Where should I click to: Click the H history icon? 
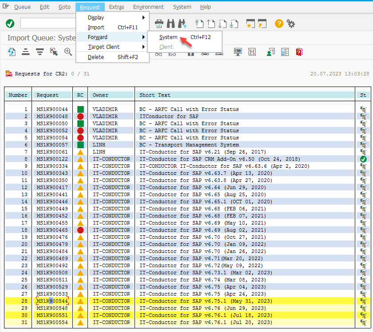[252, 51]
